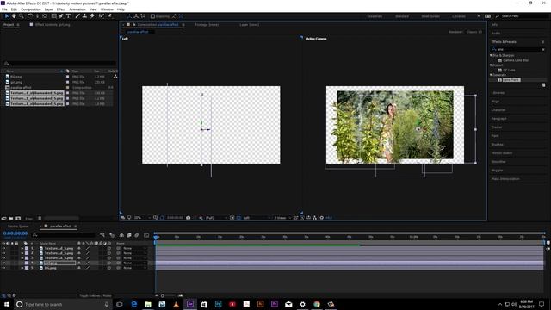
Task: Hide layer 3 Texture with eye toggle
Action: 3,258
